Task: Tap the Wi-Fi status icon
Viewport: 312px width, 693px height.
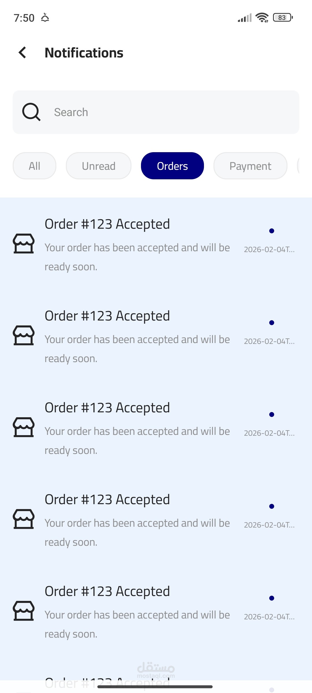Action: coord(262,18)
